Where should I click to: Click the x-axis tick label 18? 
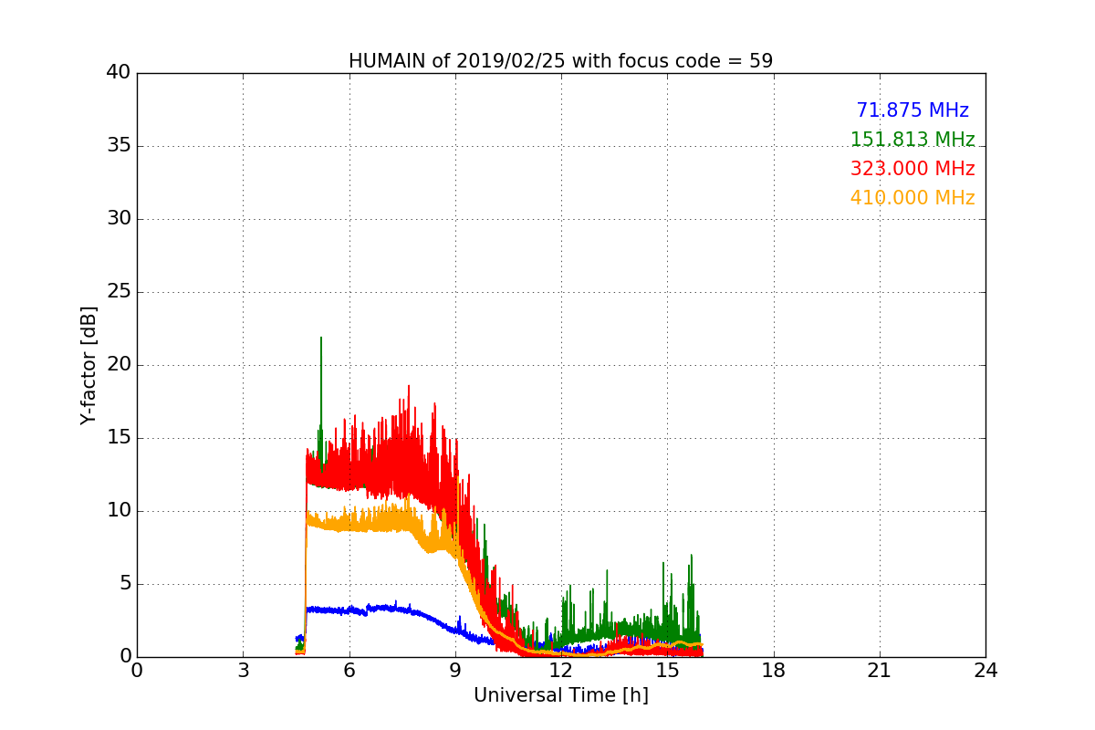click(774, 671)
